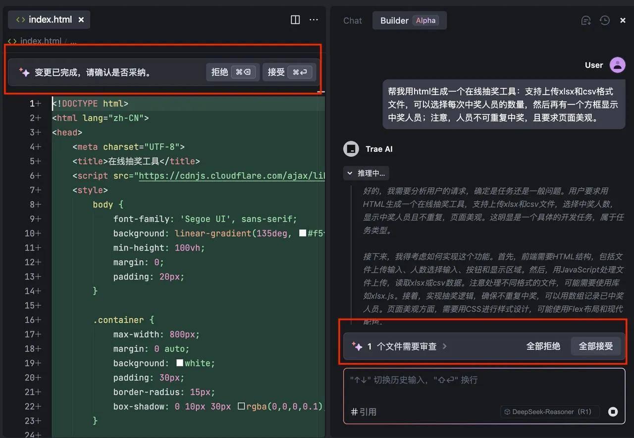Open the chat history clock icon
Image resolution: width=634 pixels, height=438 pixels.
click(x=604, y=20)
